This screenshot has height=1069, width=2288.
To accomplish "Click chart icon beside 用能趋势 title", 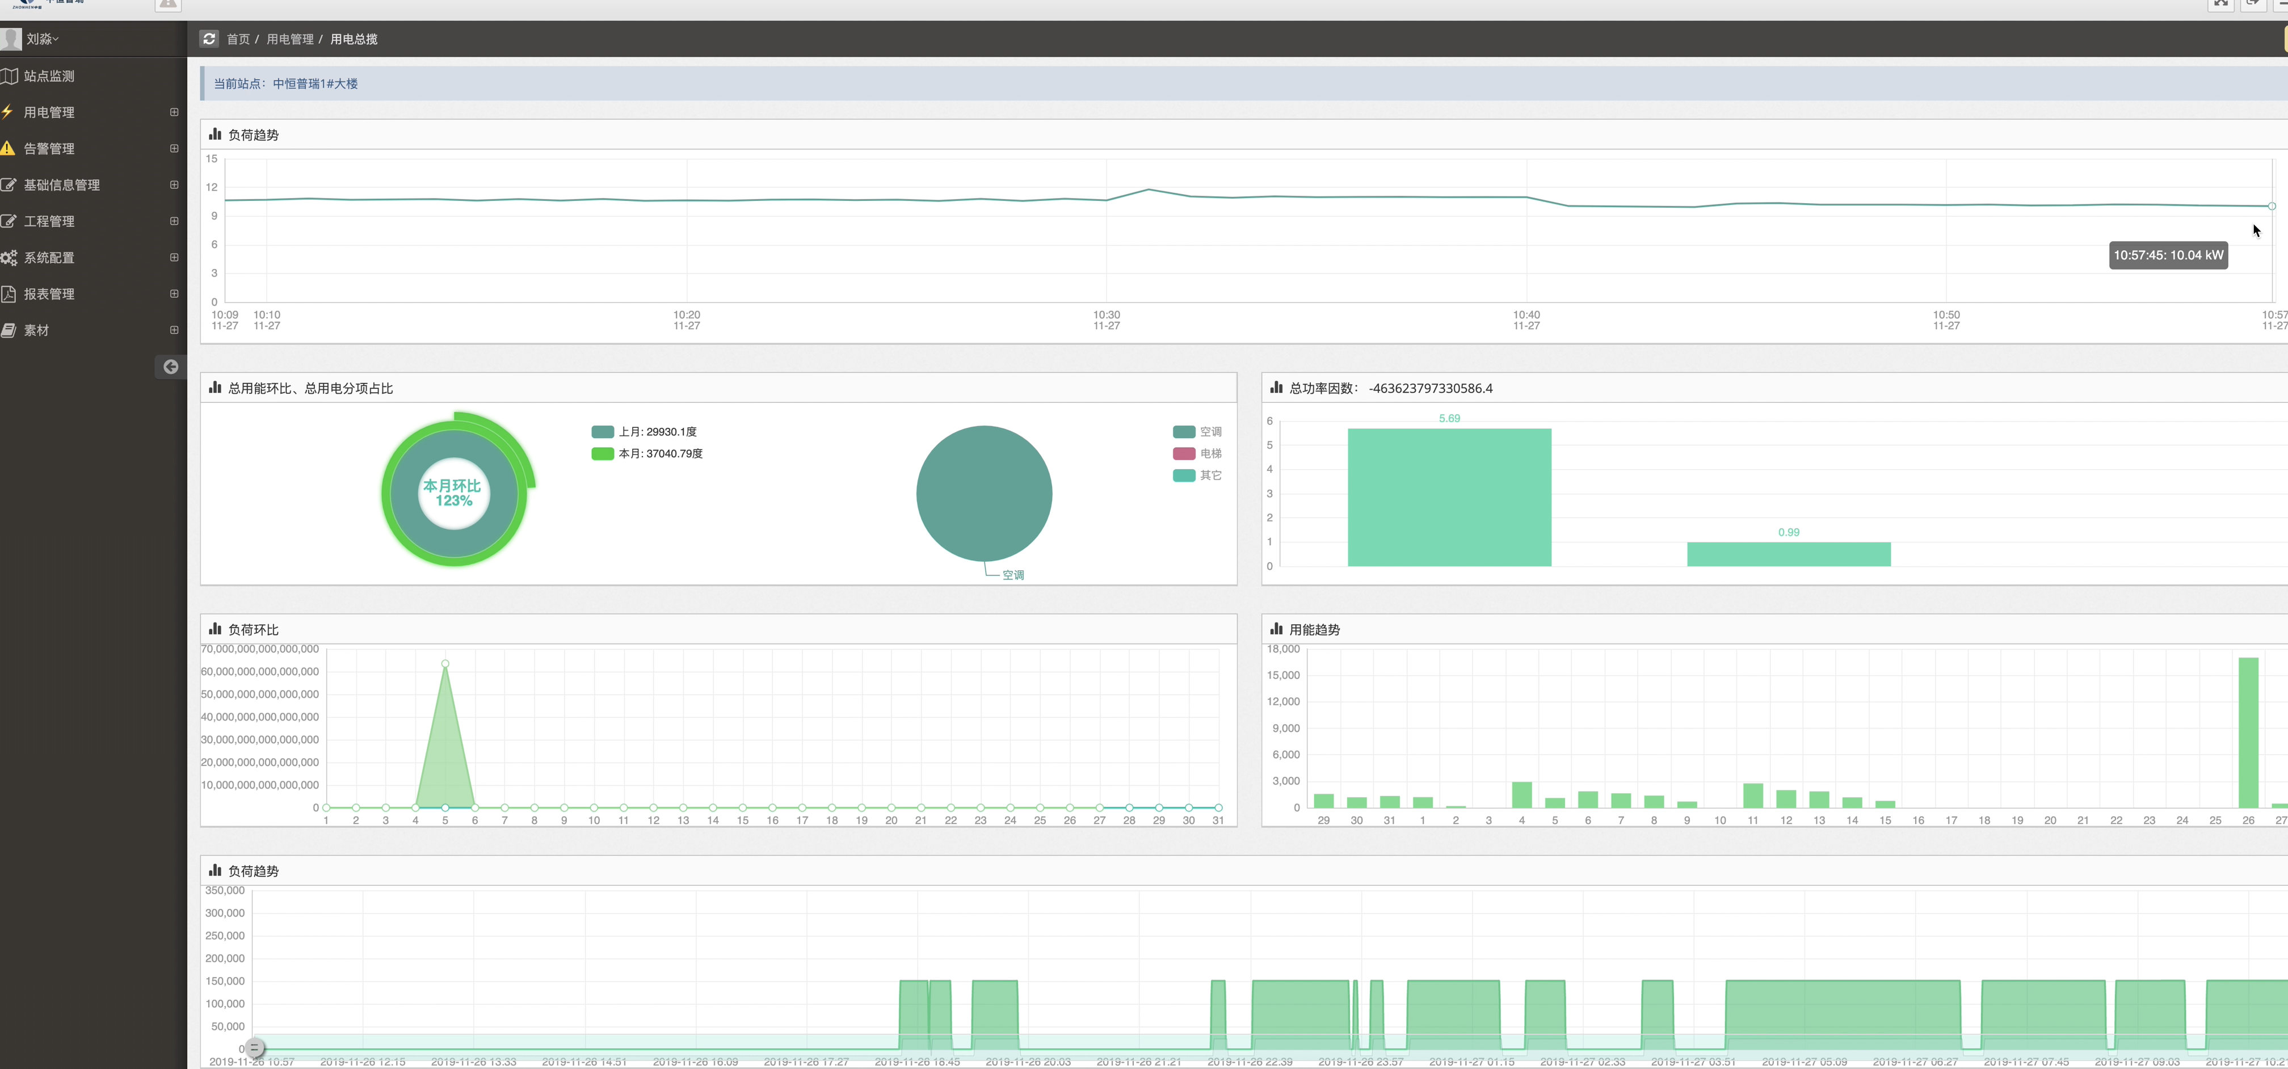I will [x=1276, y=629].
